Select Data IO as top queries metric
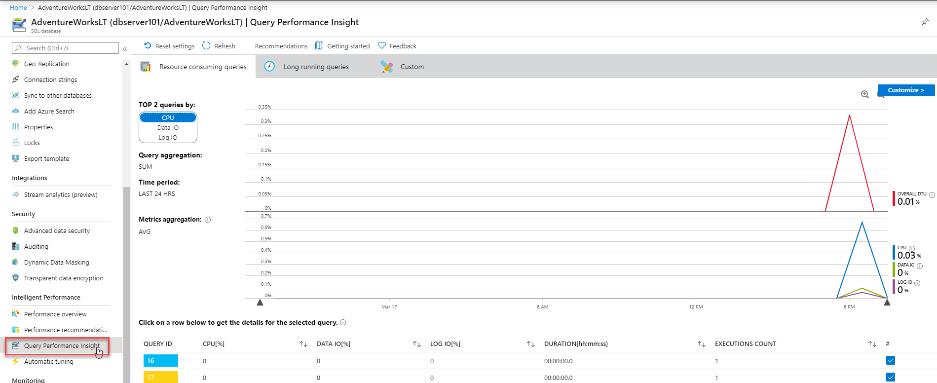 pos(168,127)
